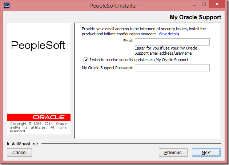Go back with the Previous button
The height and width of the screenshot is (165, 229).
[173, 152]
